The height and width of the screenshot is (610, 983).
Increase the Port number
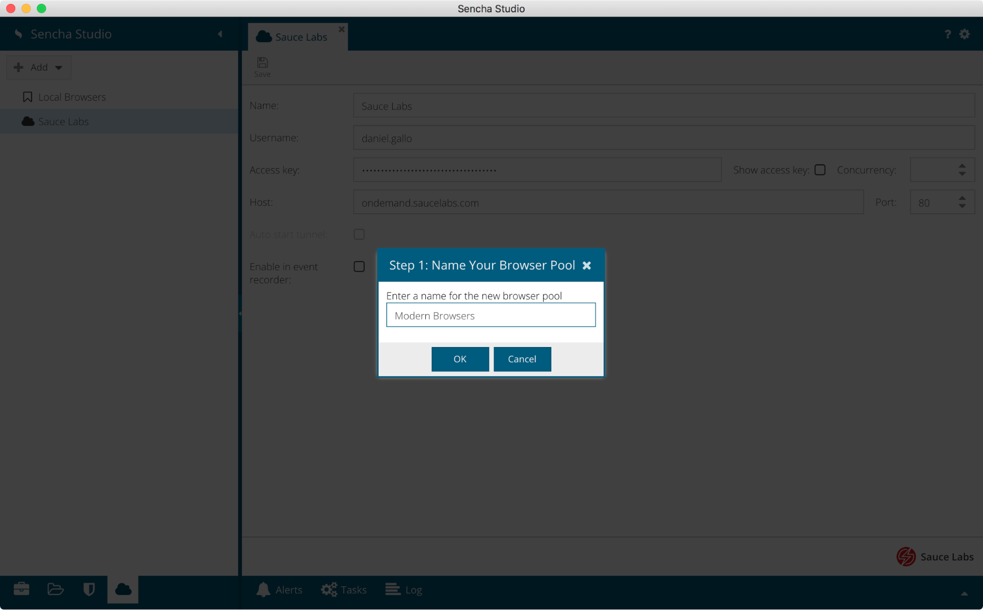(x=962, y=199)
